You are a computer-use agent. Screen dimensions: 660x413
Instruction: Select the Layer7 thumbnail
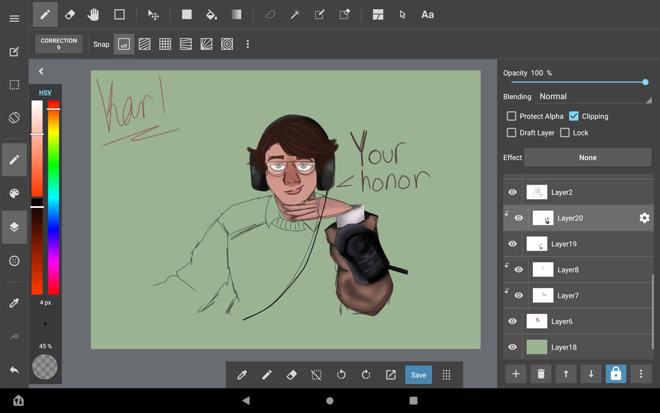coord(543,296)
